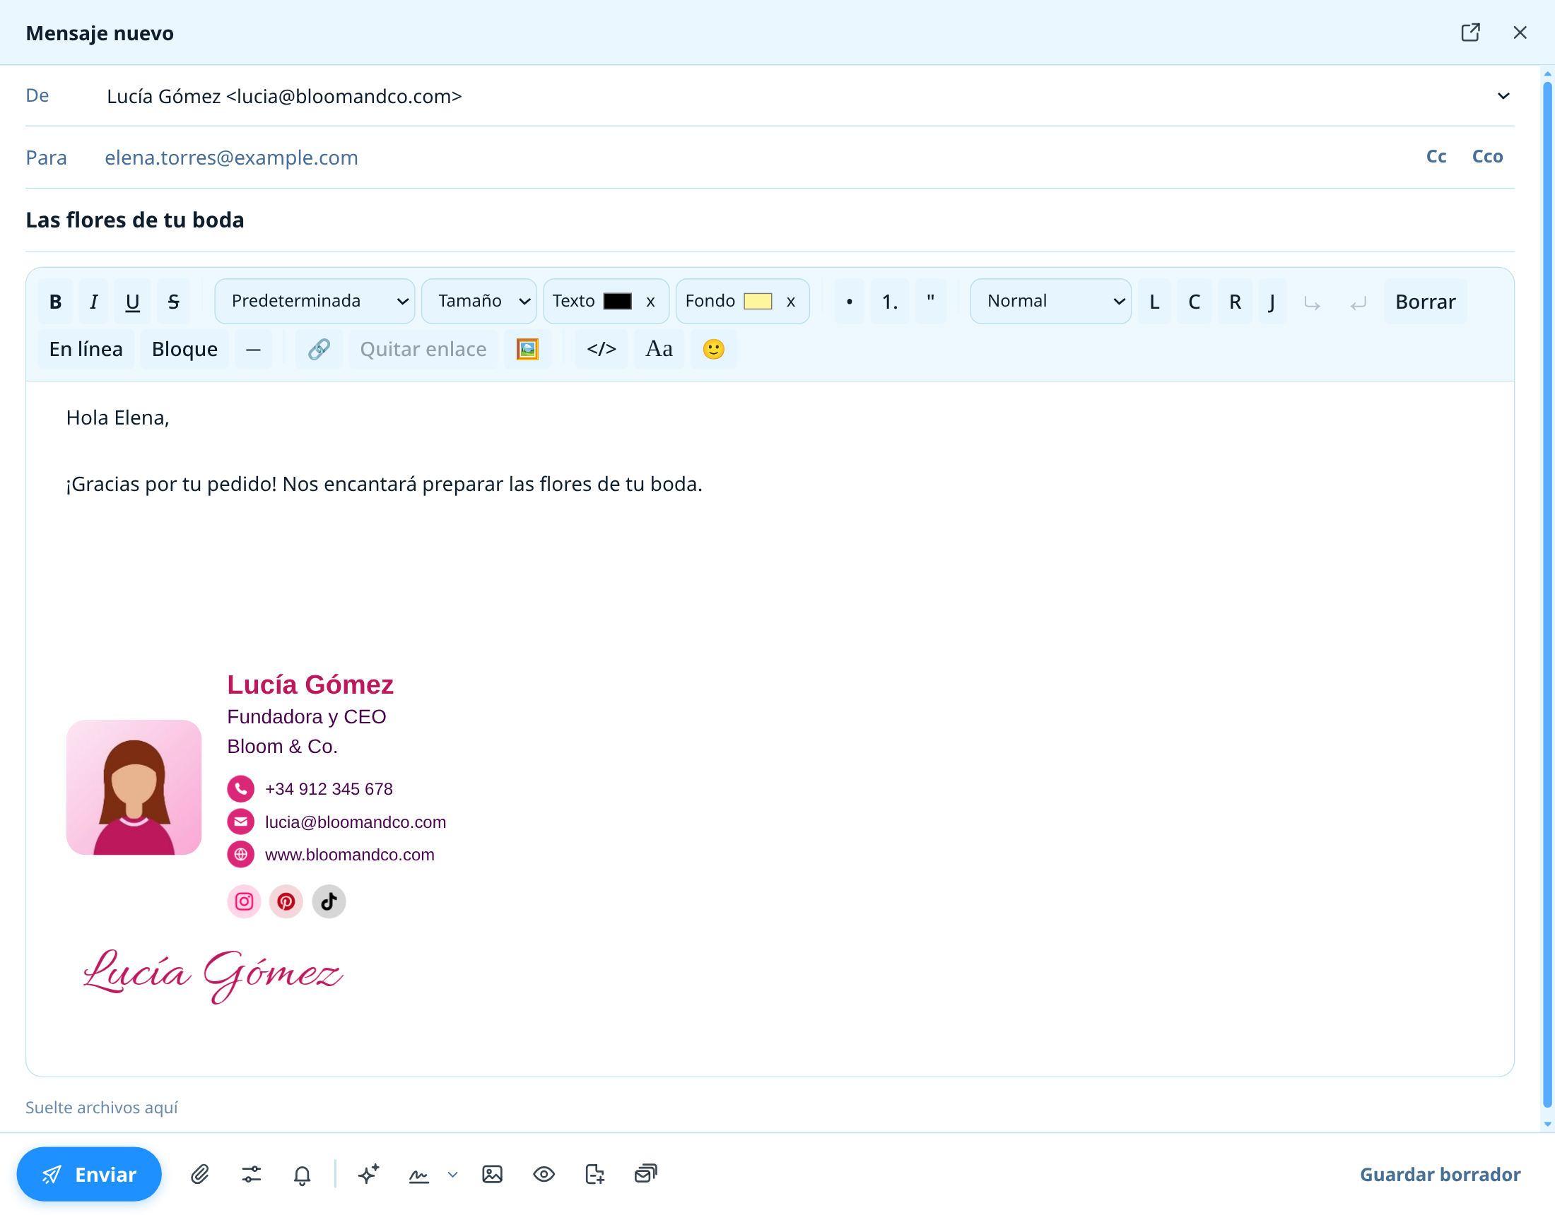
Task: Click the AI sparkle assistant icon
Action: point(369,1175)
